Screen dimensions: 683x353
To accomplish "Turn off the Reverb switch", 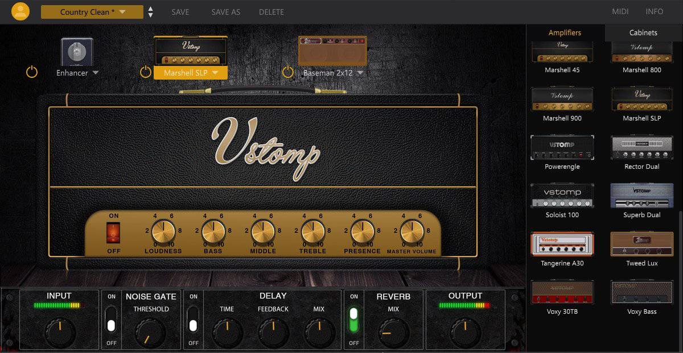I will coord(354,319).
